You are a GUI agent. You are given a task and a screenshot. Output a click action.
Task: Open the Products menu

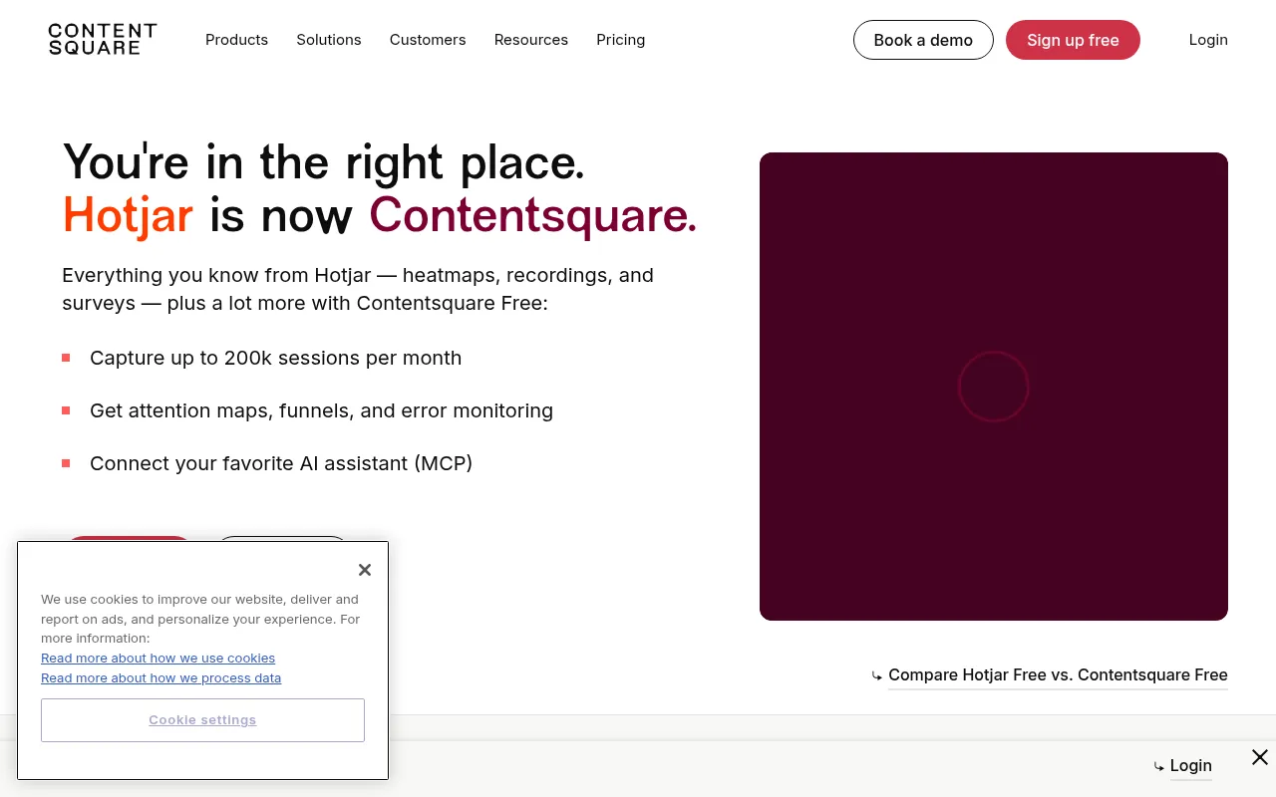pyautogui.click(x=236, y=40)
